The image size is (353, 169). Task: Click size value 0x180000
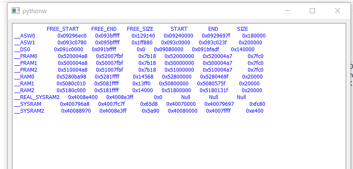coord(254,36)
